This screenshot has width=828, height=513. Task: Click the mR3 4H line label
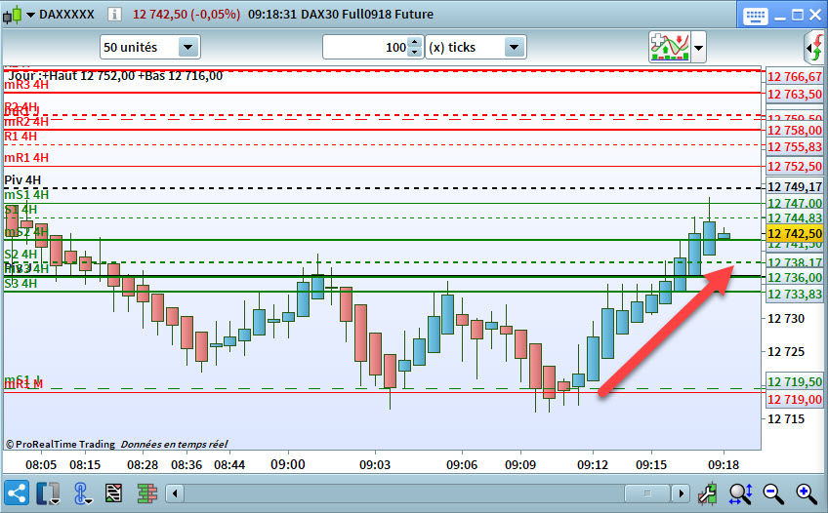click(x=26, y=85)
